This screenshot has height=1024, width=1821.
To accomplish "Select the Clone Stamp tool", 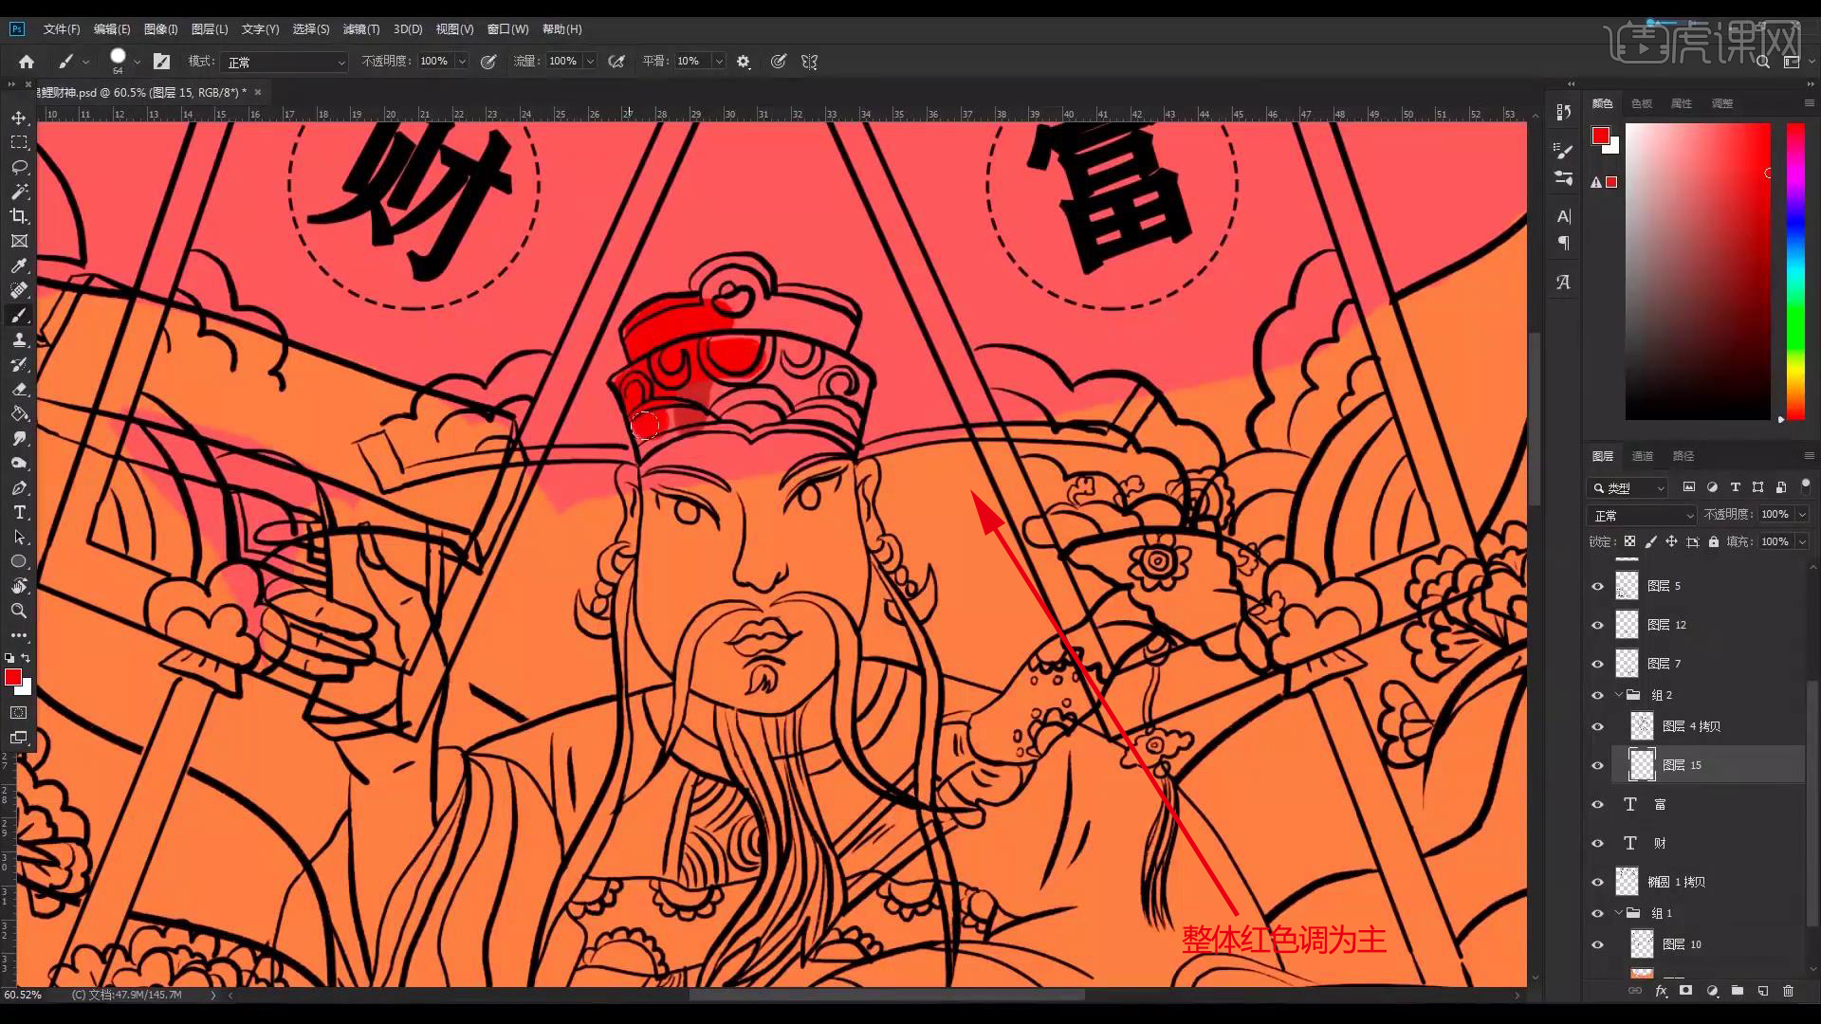I will point(19,339).
